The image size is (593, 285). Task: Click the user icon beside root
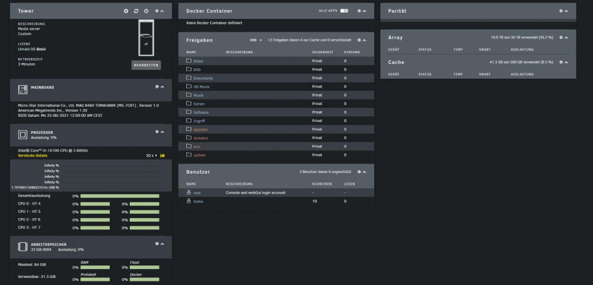click(x=189, y=193)
